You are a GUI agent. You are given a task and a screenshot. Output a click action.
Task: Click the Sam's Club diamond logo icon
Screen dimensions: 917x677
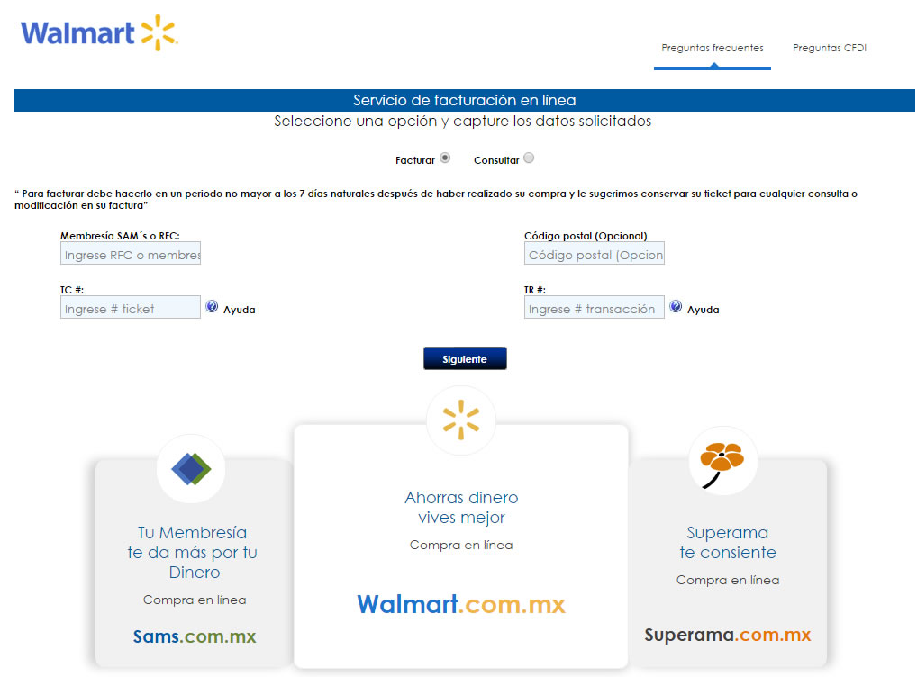(190, 467)
